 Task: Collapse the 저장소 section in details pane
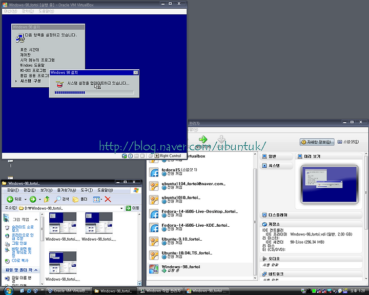click(x=311, y=224)
